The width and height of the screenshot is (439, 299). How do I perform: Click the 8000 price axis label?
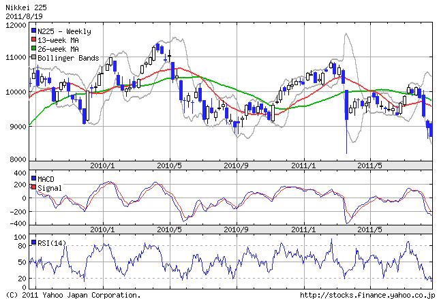tap(16, 159)
